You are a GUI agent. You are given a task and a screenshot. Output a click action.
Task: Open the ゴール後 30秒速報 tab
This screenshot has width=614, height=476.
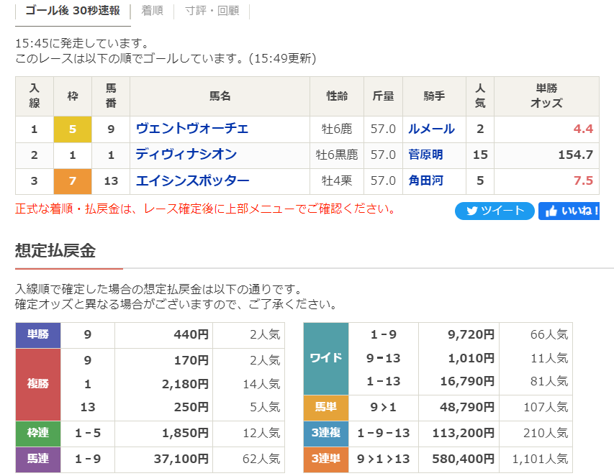73,11
